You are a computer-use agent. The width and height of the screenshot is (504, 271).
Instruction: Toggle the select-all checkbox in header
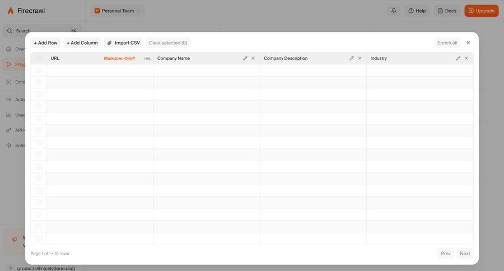point(39,58)
